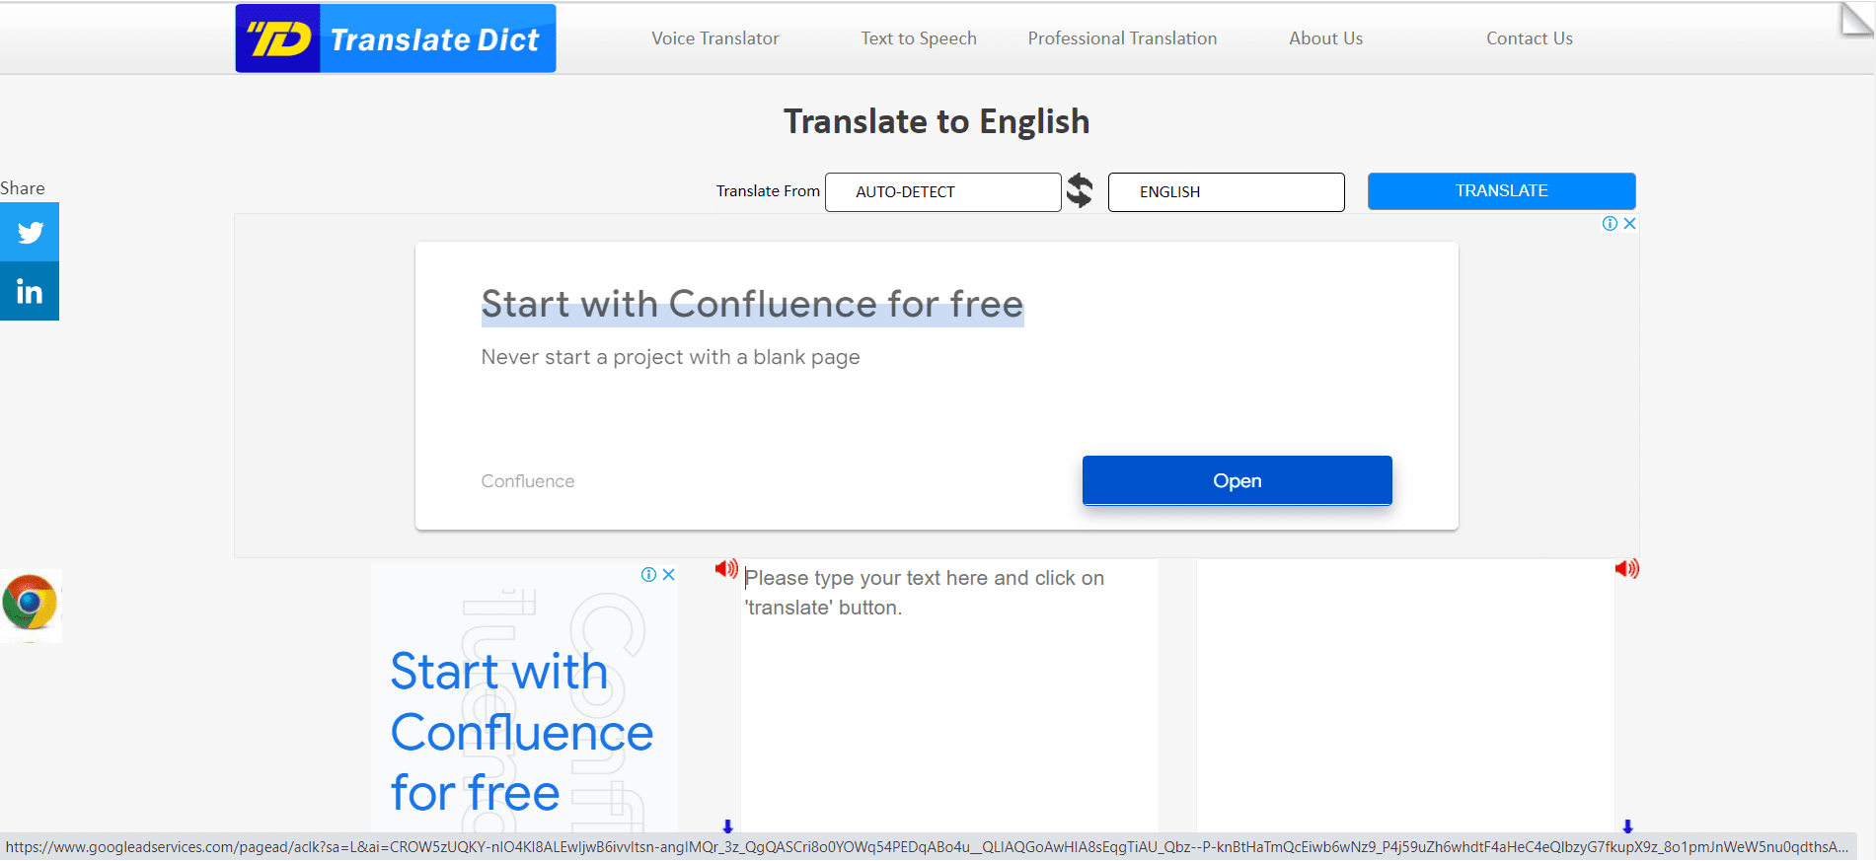
Task: Click blue down arrow under source box
Action: pyautogui.click(x=727, y=826)
